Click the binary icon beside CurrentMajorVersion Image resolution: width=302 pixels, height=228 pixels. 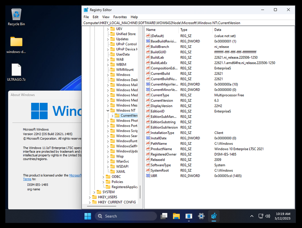coord(148,84)
